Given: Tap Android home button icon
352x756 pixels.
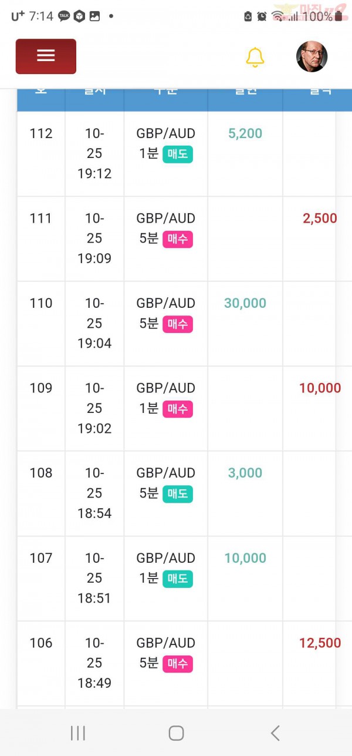Looking at the screenshot, I should tap(176, 733).
